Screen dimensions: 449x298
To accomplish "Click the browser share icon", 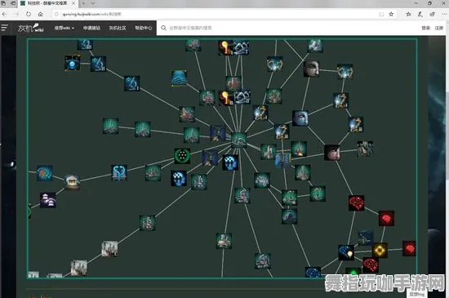I will 432,14.
